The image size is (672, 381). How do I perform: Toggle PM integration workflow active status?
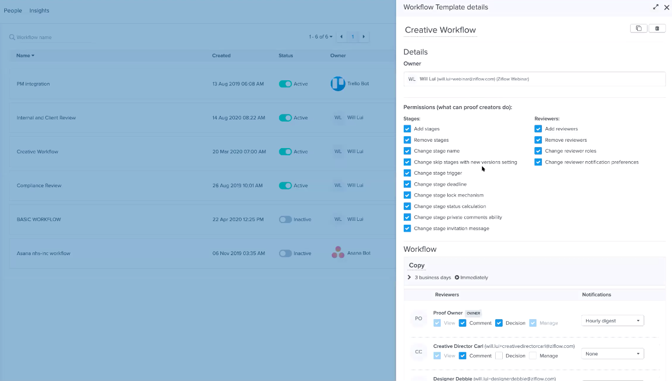[285, 84]
